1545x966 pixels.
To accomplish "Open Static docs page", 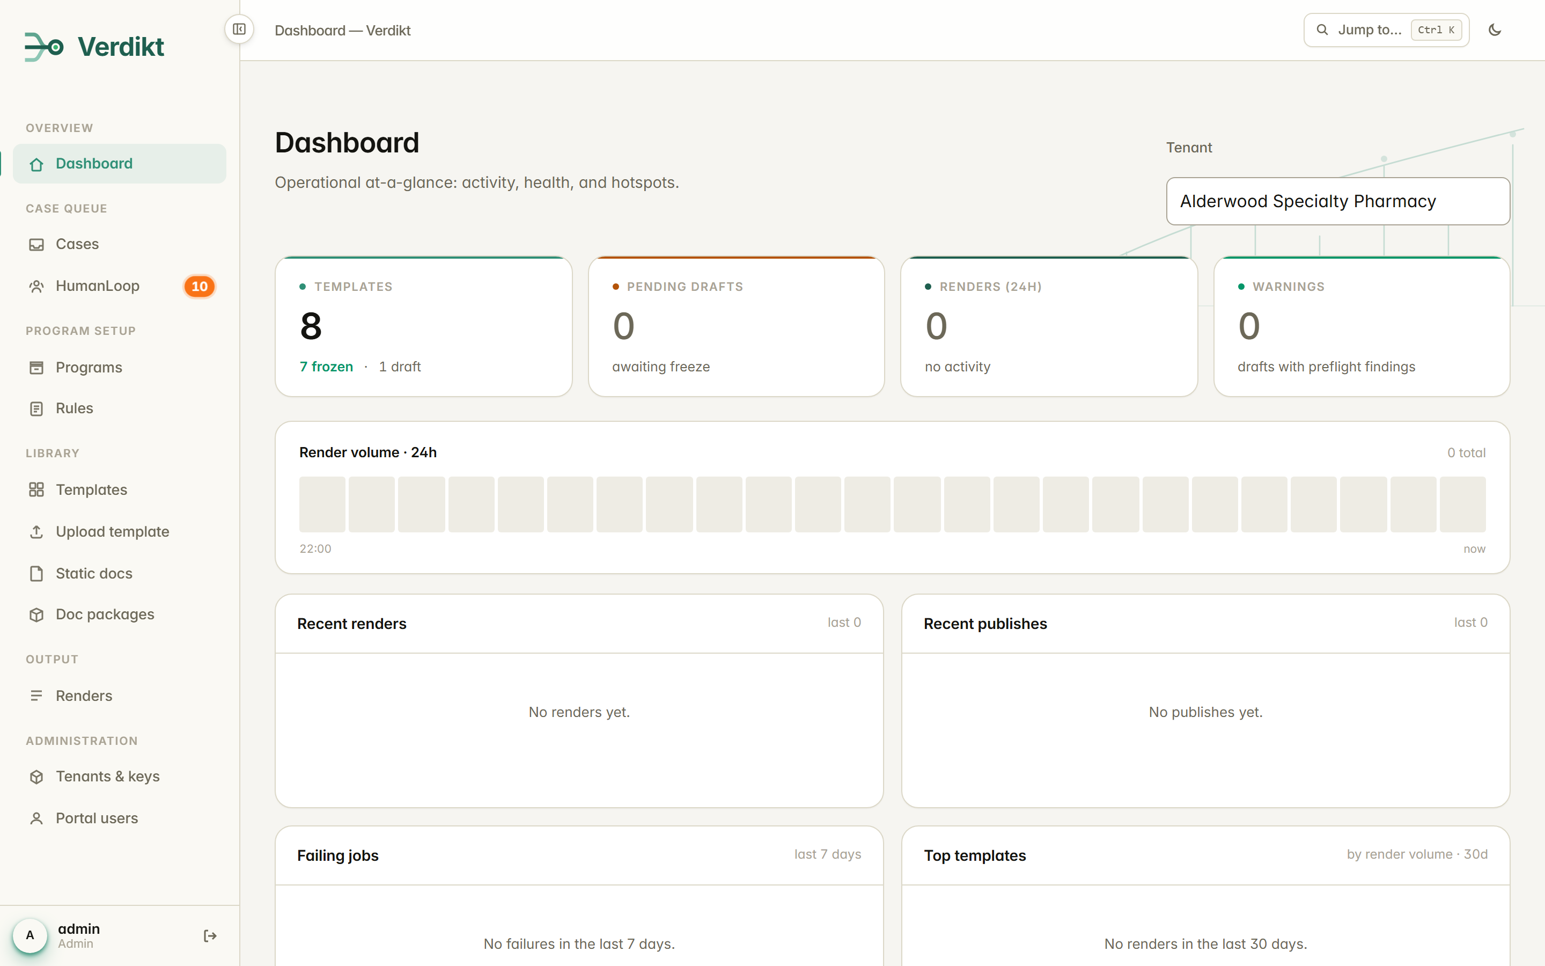I will click(120, 574).
